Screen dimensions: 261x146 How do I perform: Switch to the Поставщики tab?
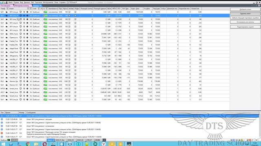click(6, 6)
